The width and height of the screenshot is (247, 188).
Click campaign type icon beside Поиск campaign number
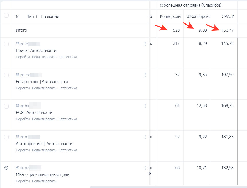pos(17,44)
